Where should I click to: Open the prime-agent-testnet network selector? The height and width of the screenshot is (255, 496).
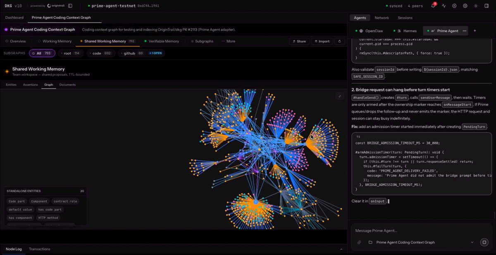[x=124, y=6]
